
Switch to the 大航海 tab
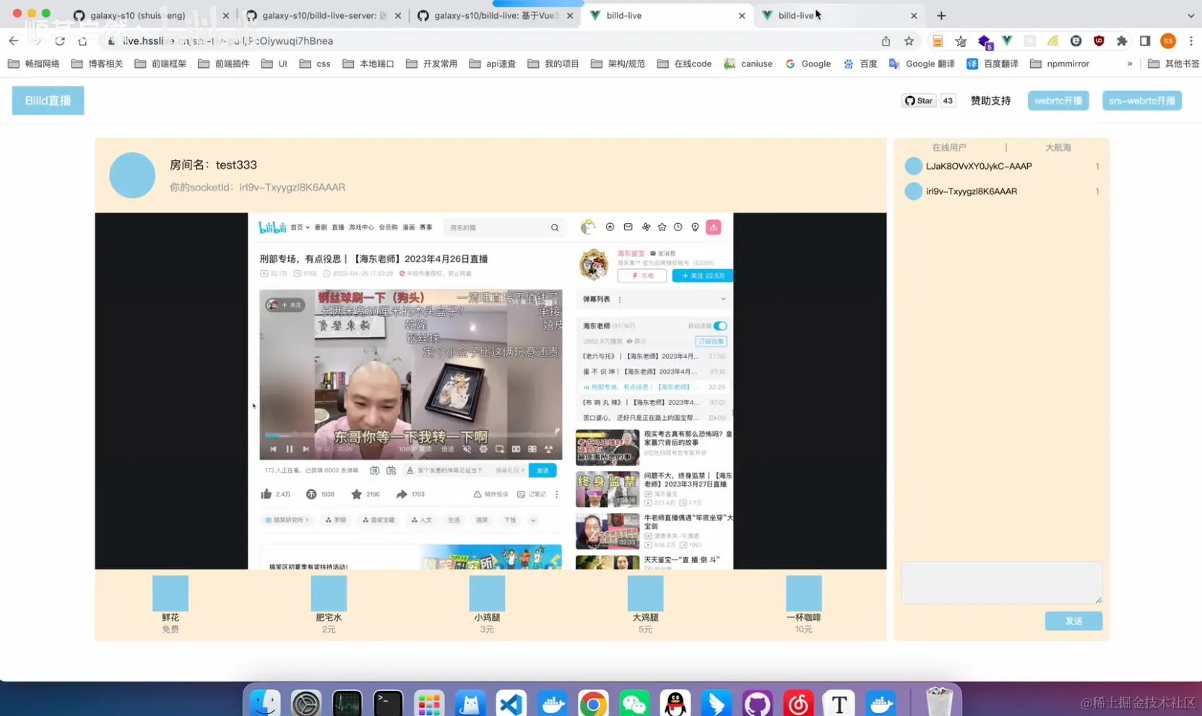click(x=1058, y=147)
